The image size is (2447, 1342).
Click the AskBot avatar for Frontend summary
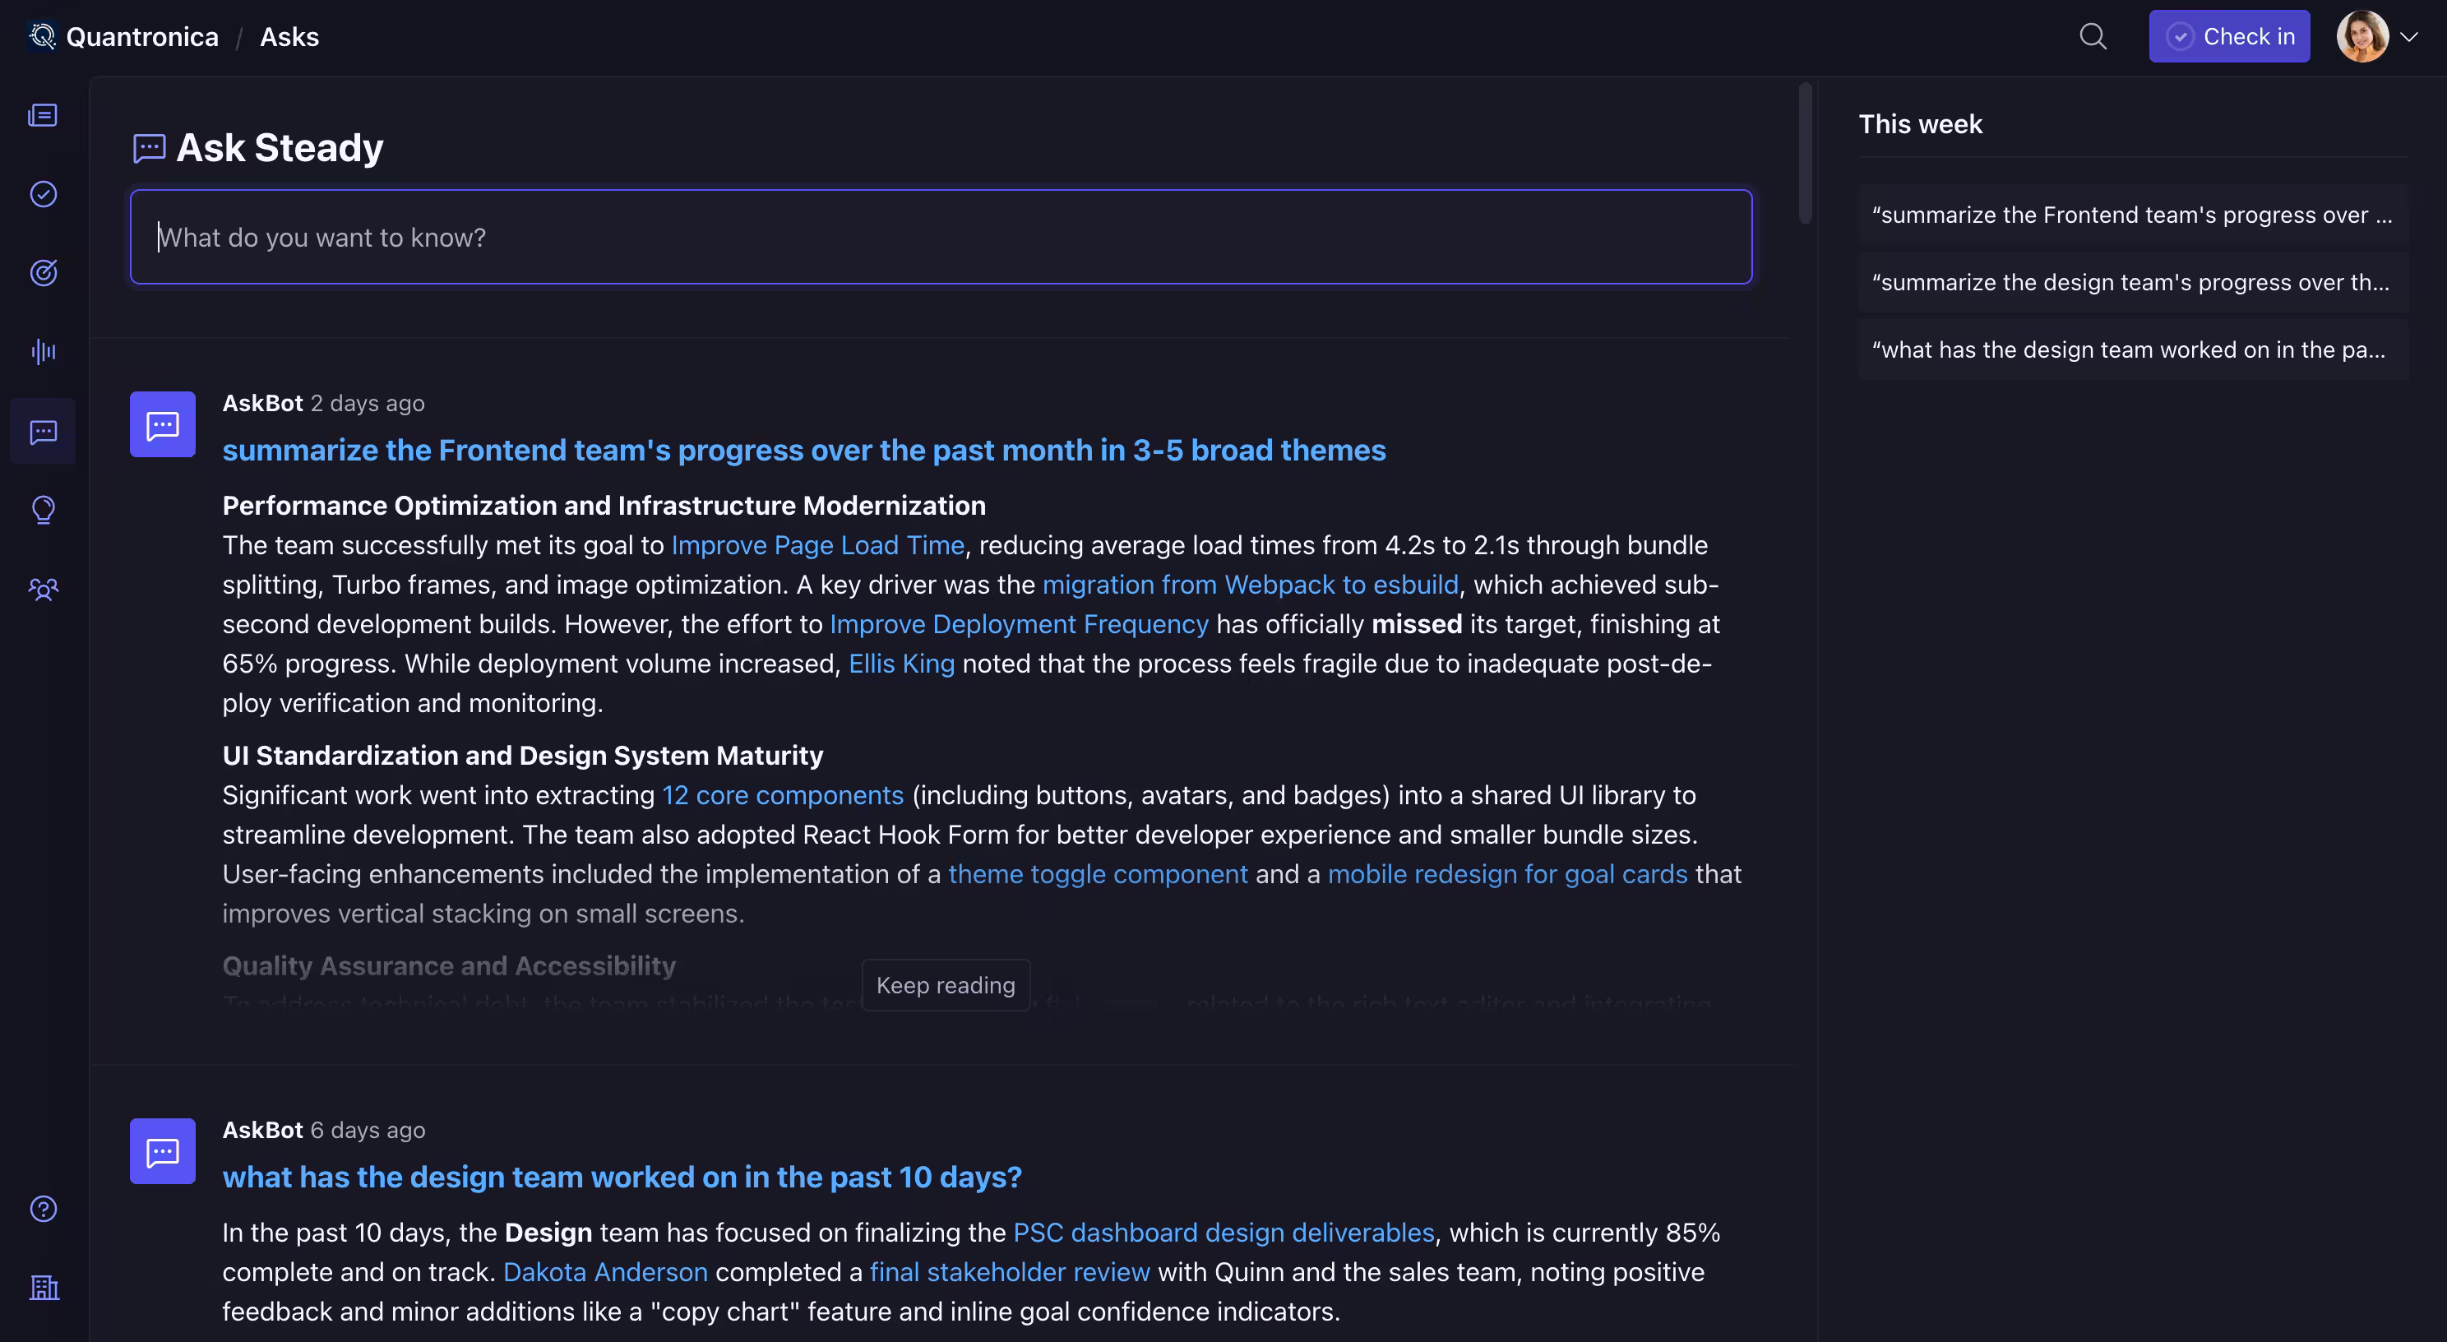(163, 424)
